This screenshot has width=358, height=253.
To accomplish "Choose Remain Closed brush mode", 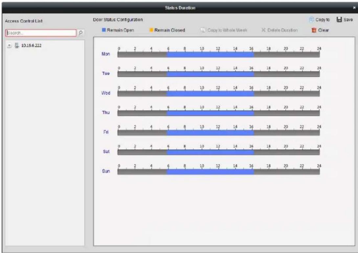I will click(x=167, y=30).
